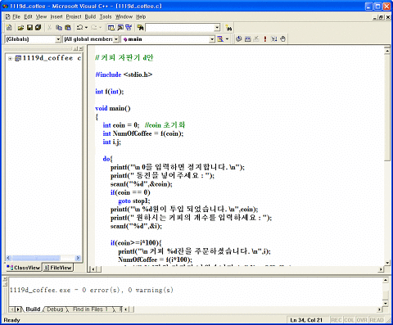Click the Search binoculars icon

point(228,28)
